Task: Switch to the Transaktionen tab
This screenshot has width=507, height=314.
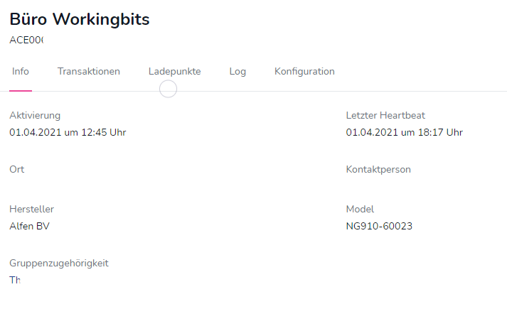Action: (89, 72)
